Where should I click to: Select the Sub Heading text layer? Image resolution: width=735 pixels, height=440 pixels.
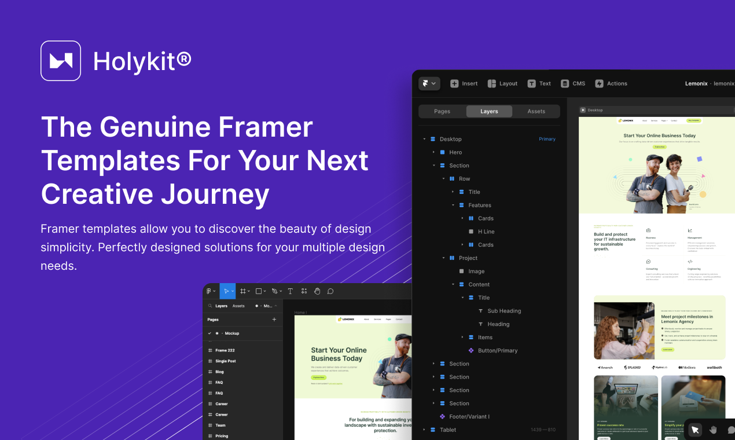[504, 311]
